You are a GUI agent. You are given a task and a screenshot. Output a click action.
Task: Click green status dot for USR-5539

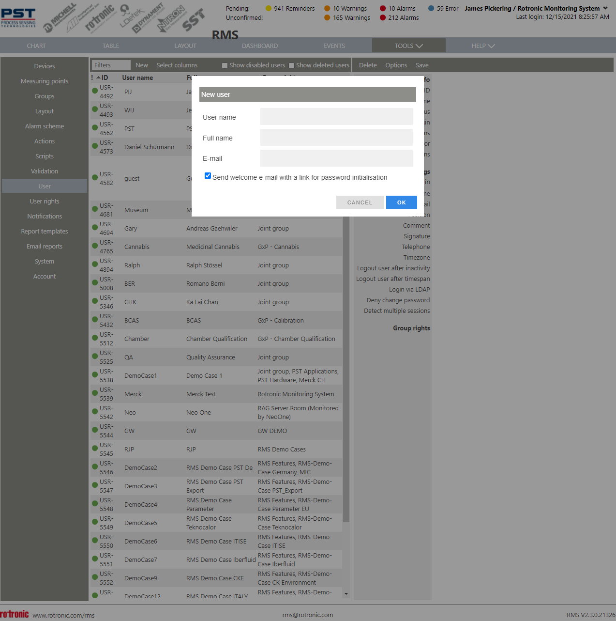(x=95, y=393)
